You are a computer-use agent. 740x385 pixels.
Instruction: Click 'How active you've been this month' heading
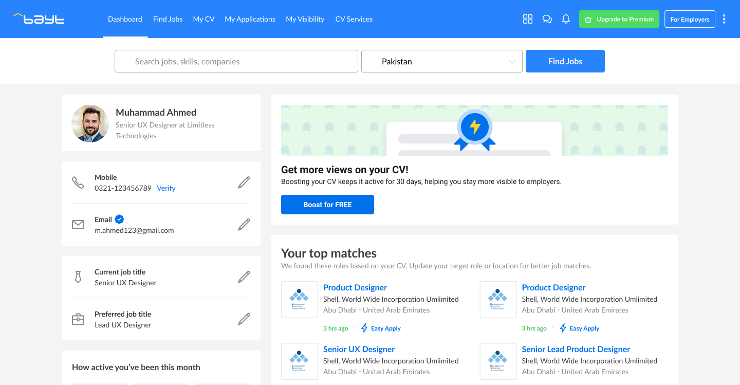(x=136, y=367)
